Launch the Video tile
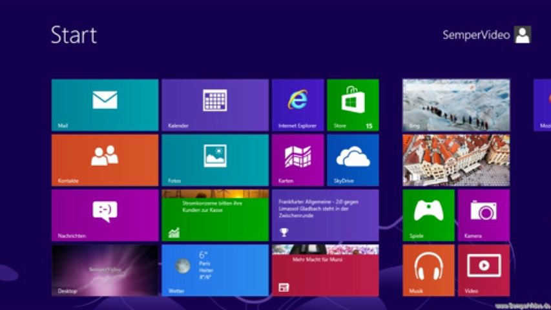The width and height of the screenshot is (551, 310). (483, 269)
